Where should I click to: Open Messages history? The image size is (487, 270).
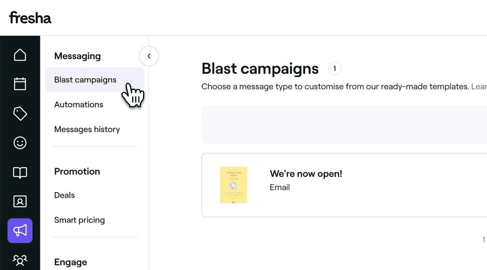87,129
